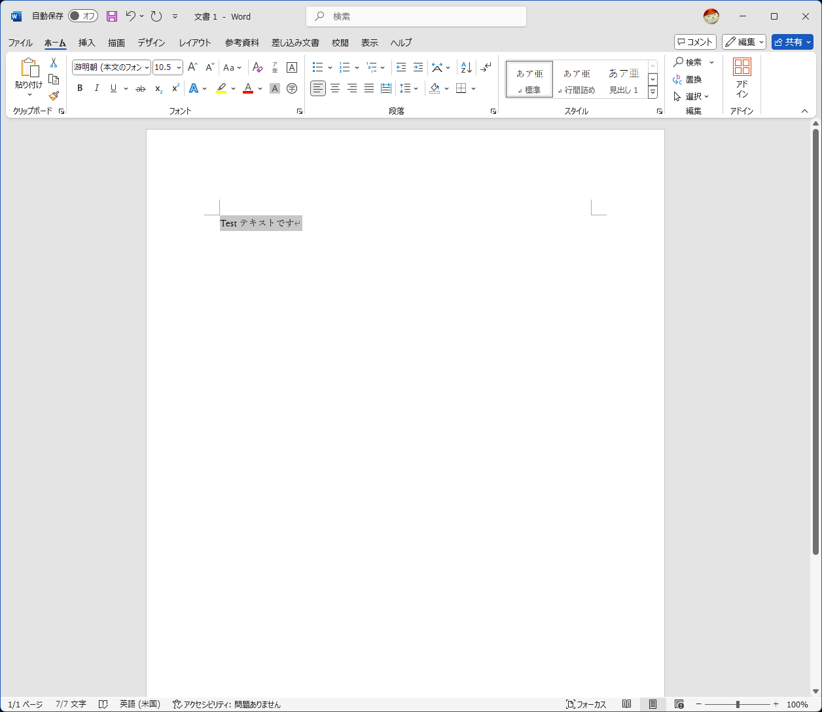822x712 pixels.
Task: Open the コメント (Comments) panel
Action: click(x=695, y=41)
